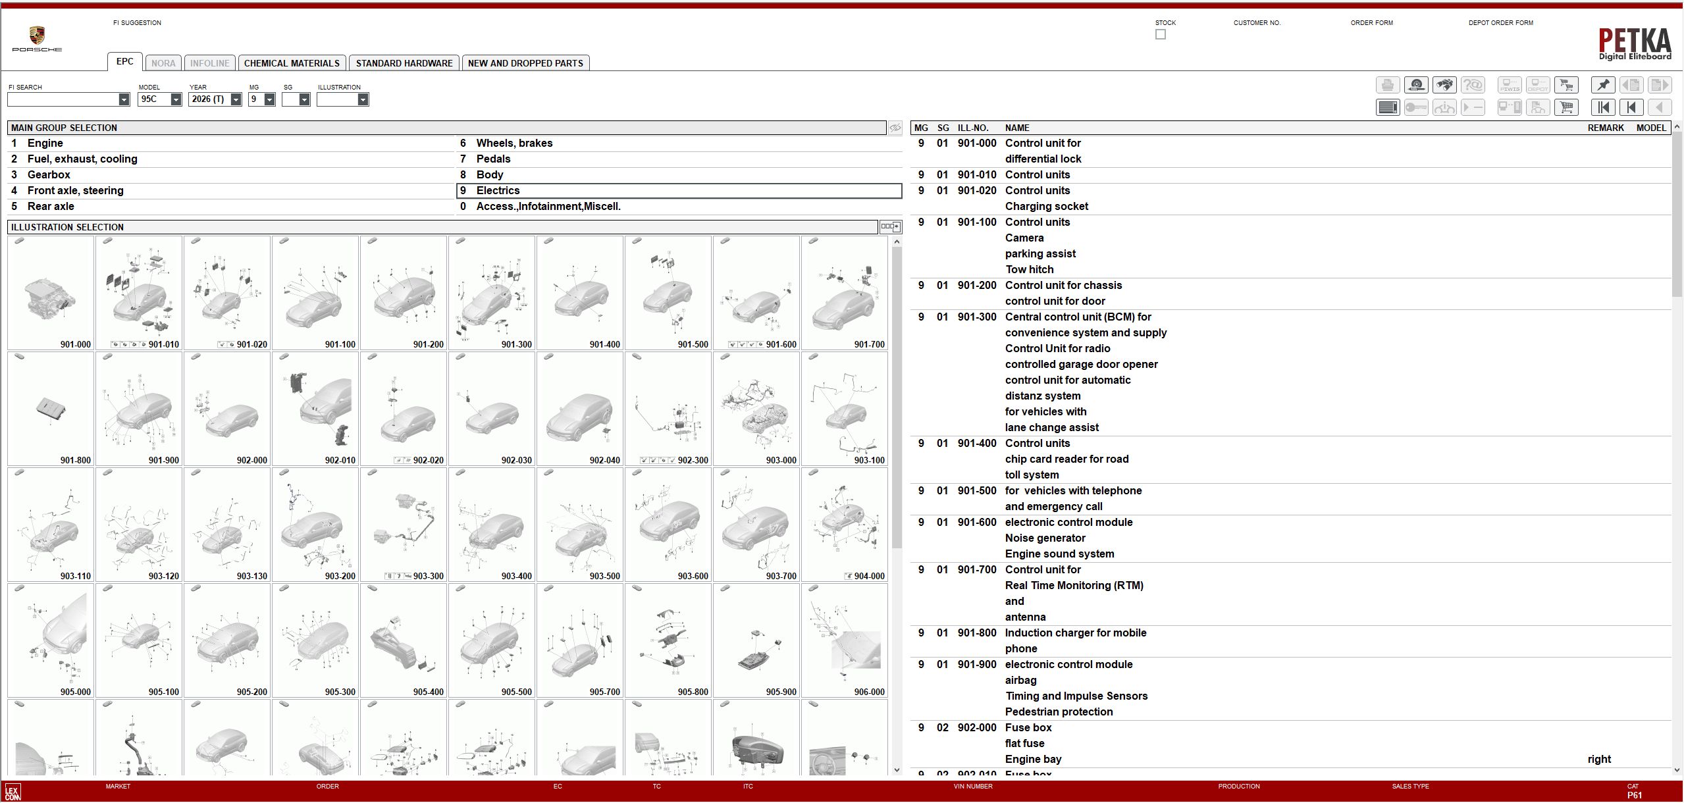Open the CHEMICAL MATERIALS tab

[292, 63]
